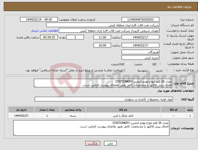
Task: Open the اطلاعات تماس خریدار link
Action: [44, 31]
